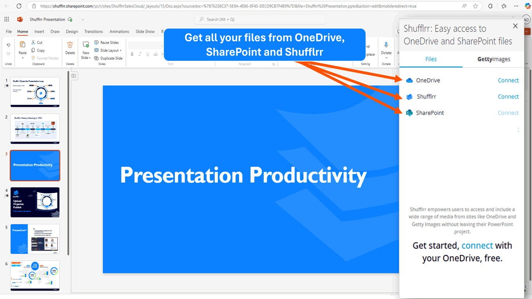
Task: Open the user account avatar AO
Action: click(x=526, y=20)
